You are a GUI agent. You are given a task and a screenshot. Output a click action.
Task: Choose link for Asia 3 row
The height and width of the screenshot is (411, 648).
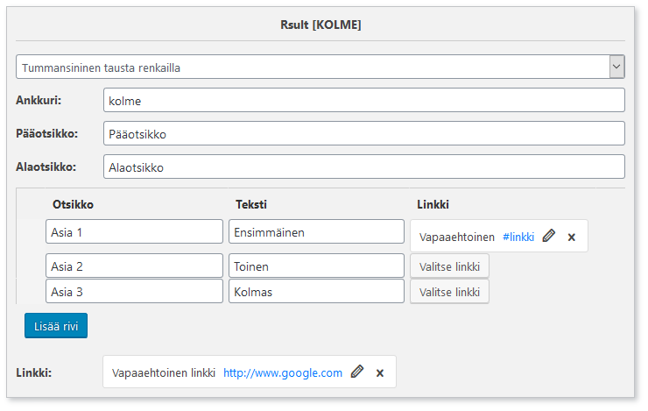(x=449, y=293)
